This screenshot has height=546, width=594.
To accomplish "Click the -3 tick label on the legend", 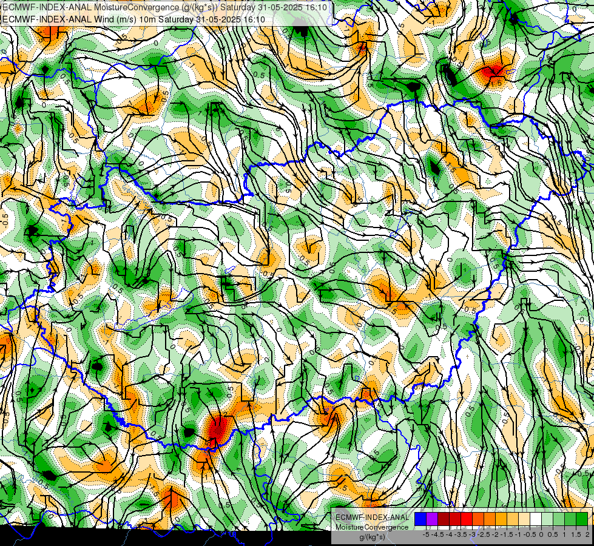I will [x=473, y=534].
